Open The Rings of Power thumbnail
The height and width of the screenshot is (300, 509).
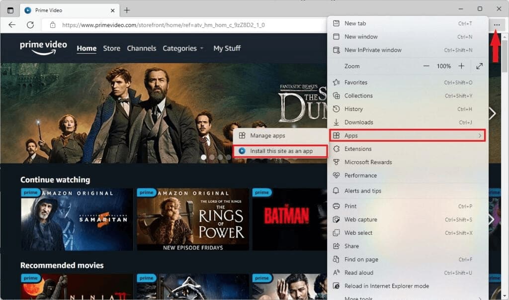(x=193, y=219)
